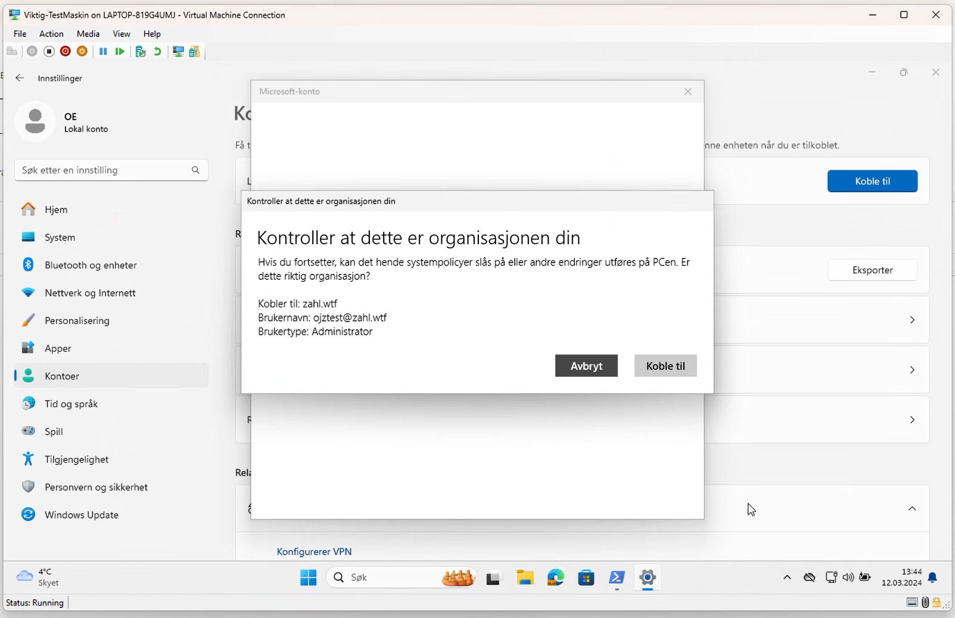
Task: Click the Enhanced Session toolbar icon
Action: click(178, 52)
